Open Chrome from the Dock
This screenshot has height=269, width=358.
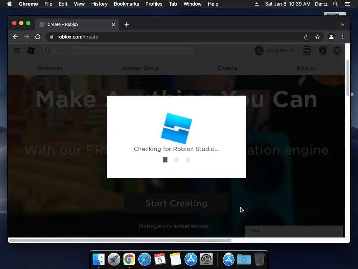click(129, 260)
